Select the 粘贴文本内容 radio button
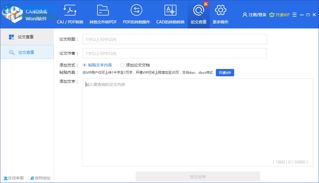Image resolution: width=319 pixels, height=183 pixels. tap(84, 65)
